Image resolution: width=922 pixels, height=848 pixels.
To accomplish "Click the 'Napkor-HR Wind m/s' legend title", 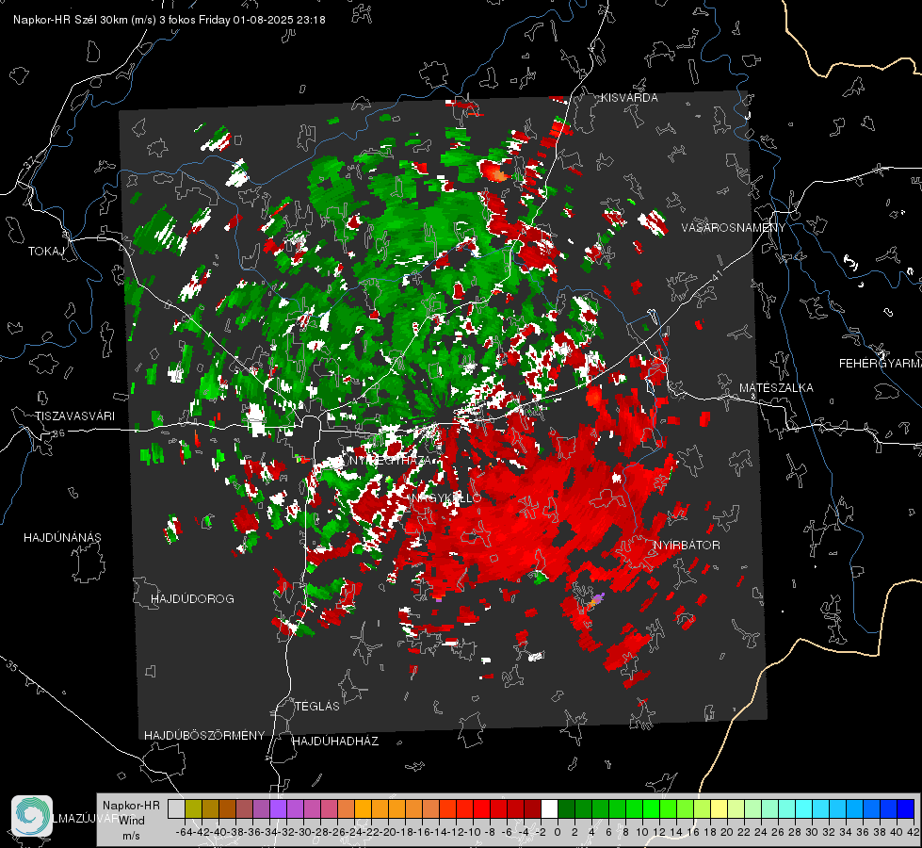I will (131, 820).
